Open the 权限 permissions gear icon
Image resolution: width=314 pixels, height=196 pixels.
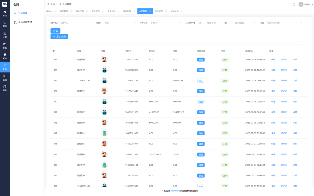pyautogui.click(x=5, y=78)
